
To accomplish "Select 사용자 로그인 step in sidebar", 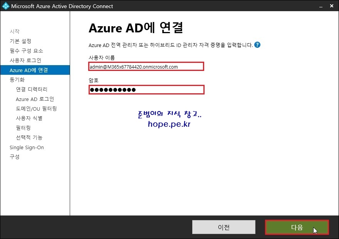I will 25,61.
